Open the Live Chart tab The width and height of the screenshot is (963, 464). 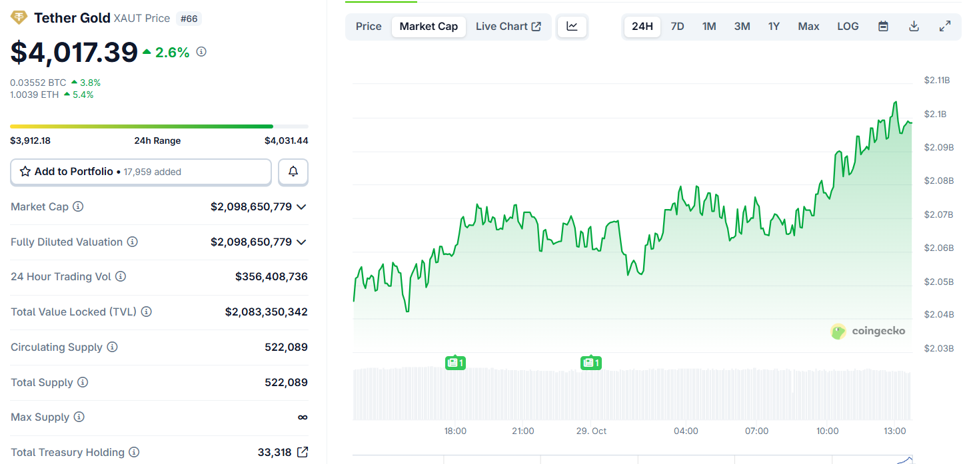(x=501, y=26)
